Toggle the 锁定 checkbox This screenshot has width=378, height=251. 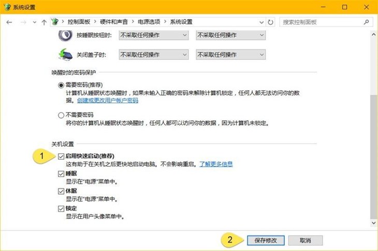[x=61, y=208]
